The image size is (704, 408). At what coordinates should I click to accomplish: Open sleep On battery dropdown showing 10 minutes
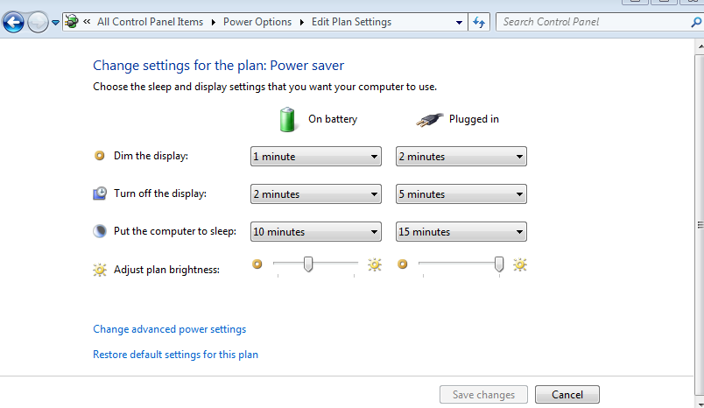316,232
